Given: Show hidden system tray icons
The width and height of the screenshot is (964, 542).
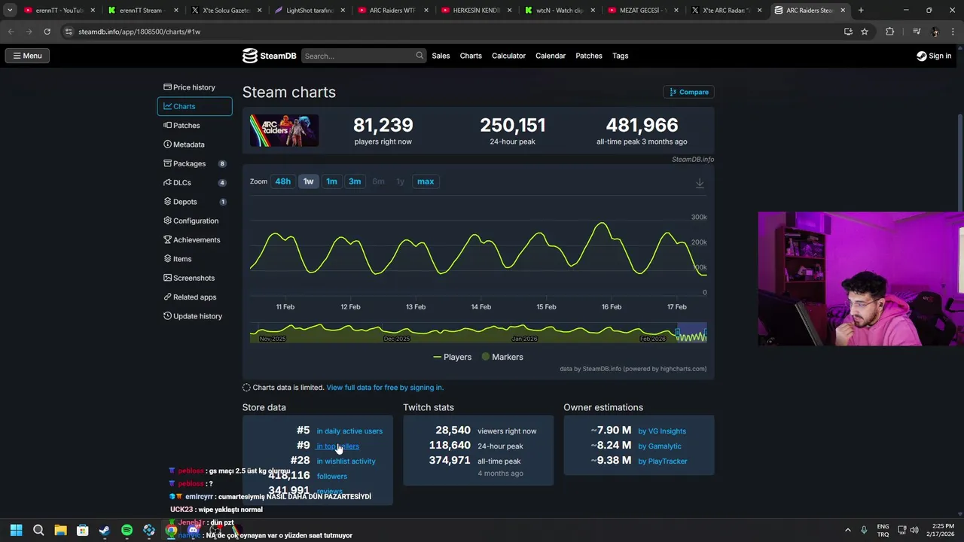Looking at the screenshot, I should [847, 530].
